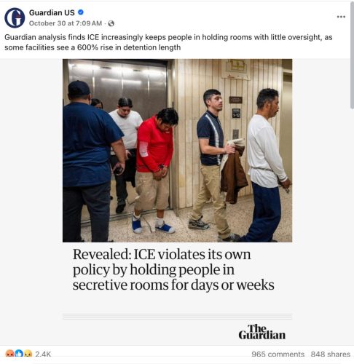
Task: Click the blue verified badge
Action: 81,12
